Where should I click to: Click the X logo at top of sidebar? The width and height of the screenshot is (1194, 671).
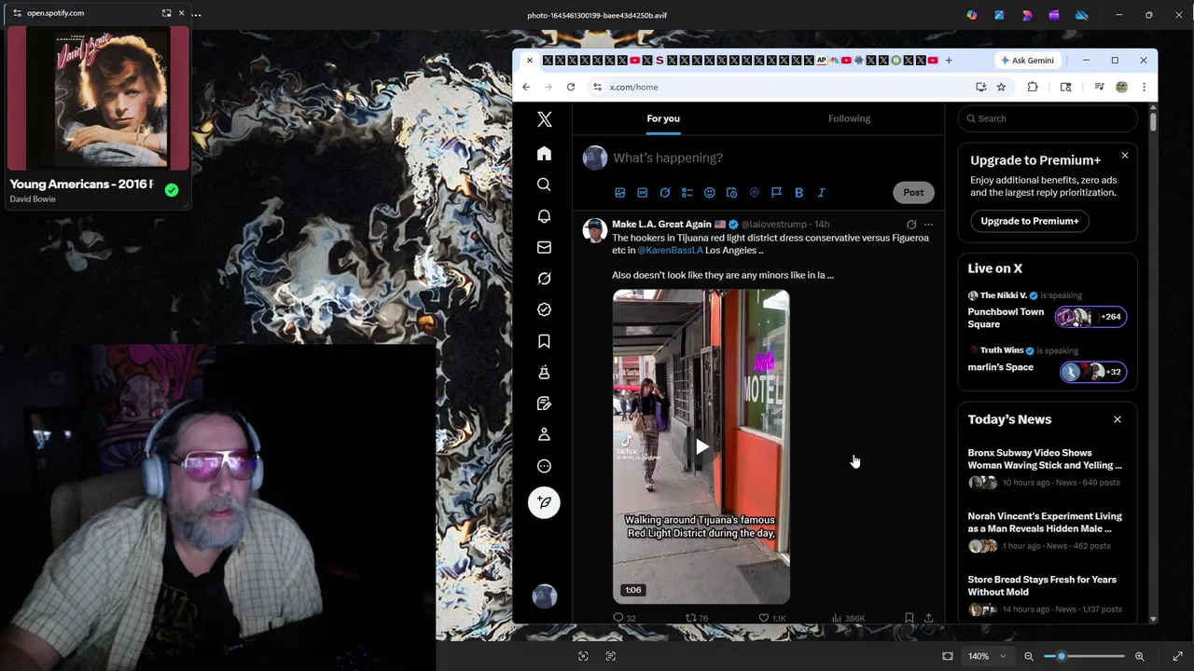click(x=544, y=119)
